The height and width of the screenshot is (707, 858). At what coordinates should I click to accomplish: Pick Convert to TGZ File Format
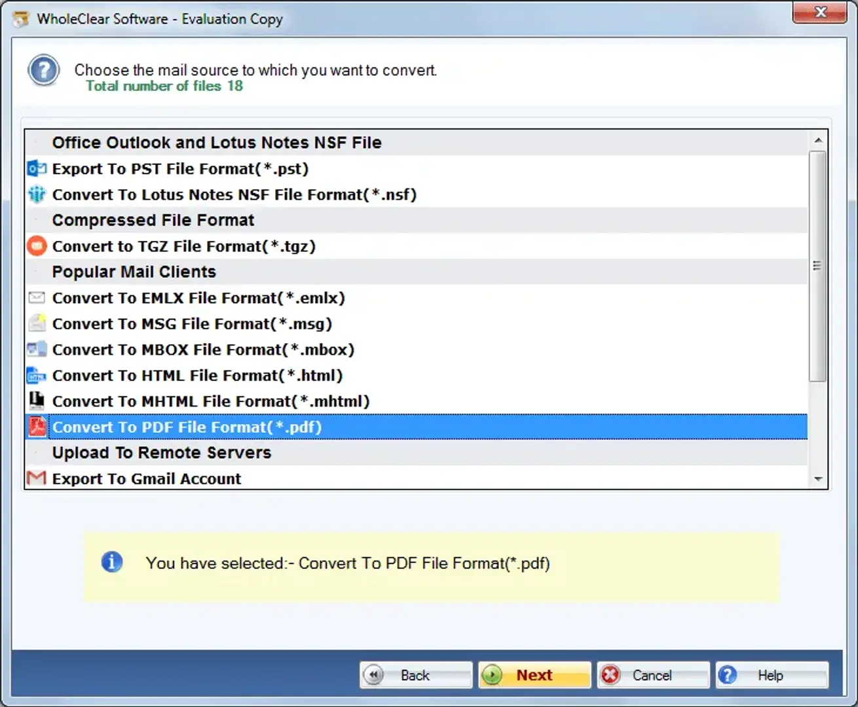pyautogui.click(x=183, y=247)
